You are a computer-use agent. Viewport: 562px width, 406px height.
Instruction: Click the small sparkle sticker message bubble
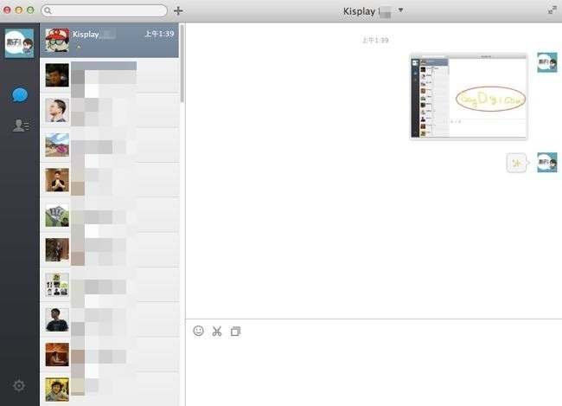(x=516, y=163)
